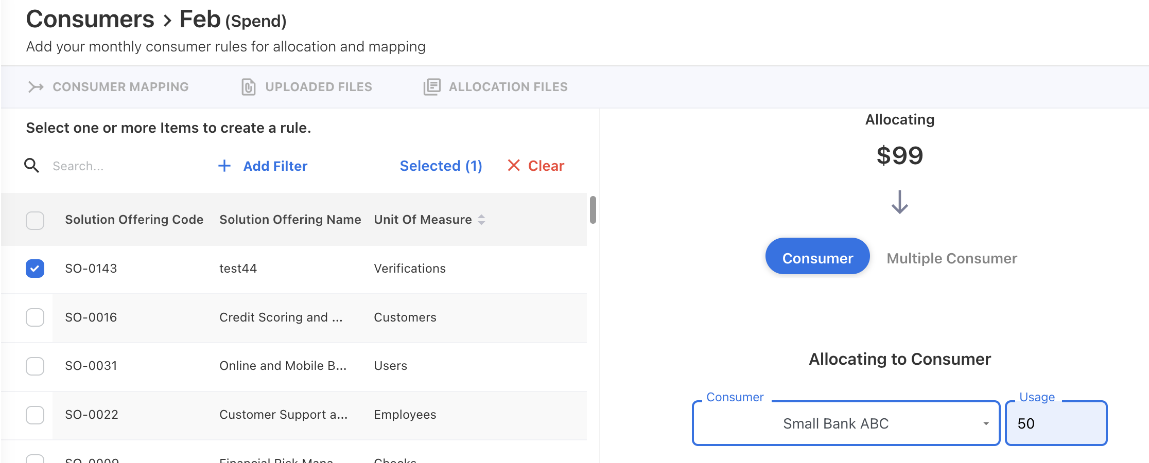The image size is (1149, 463).
Task: Go back to Consumers breadcrumb
Action: [90, 20]
